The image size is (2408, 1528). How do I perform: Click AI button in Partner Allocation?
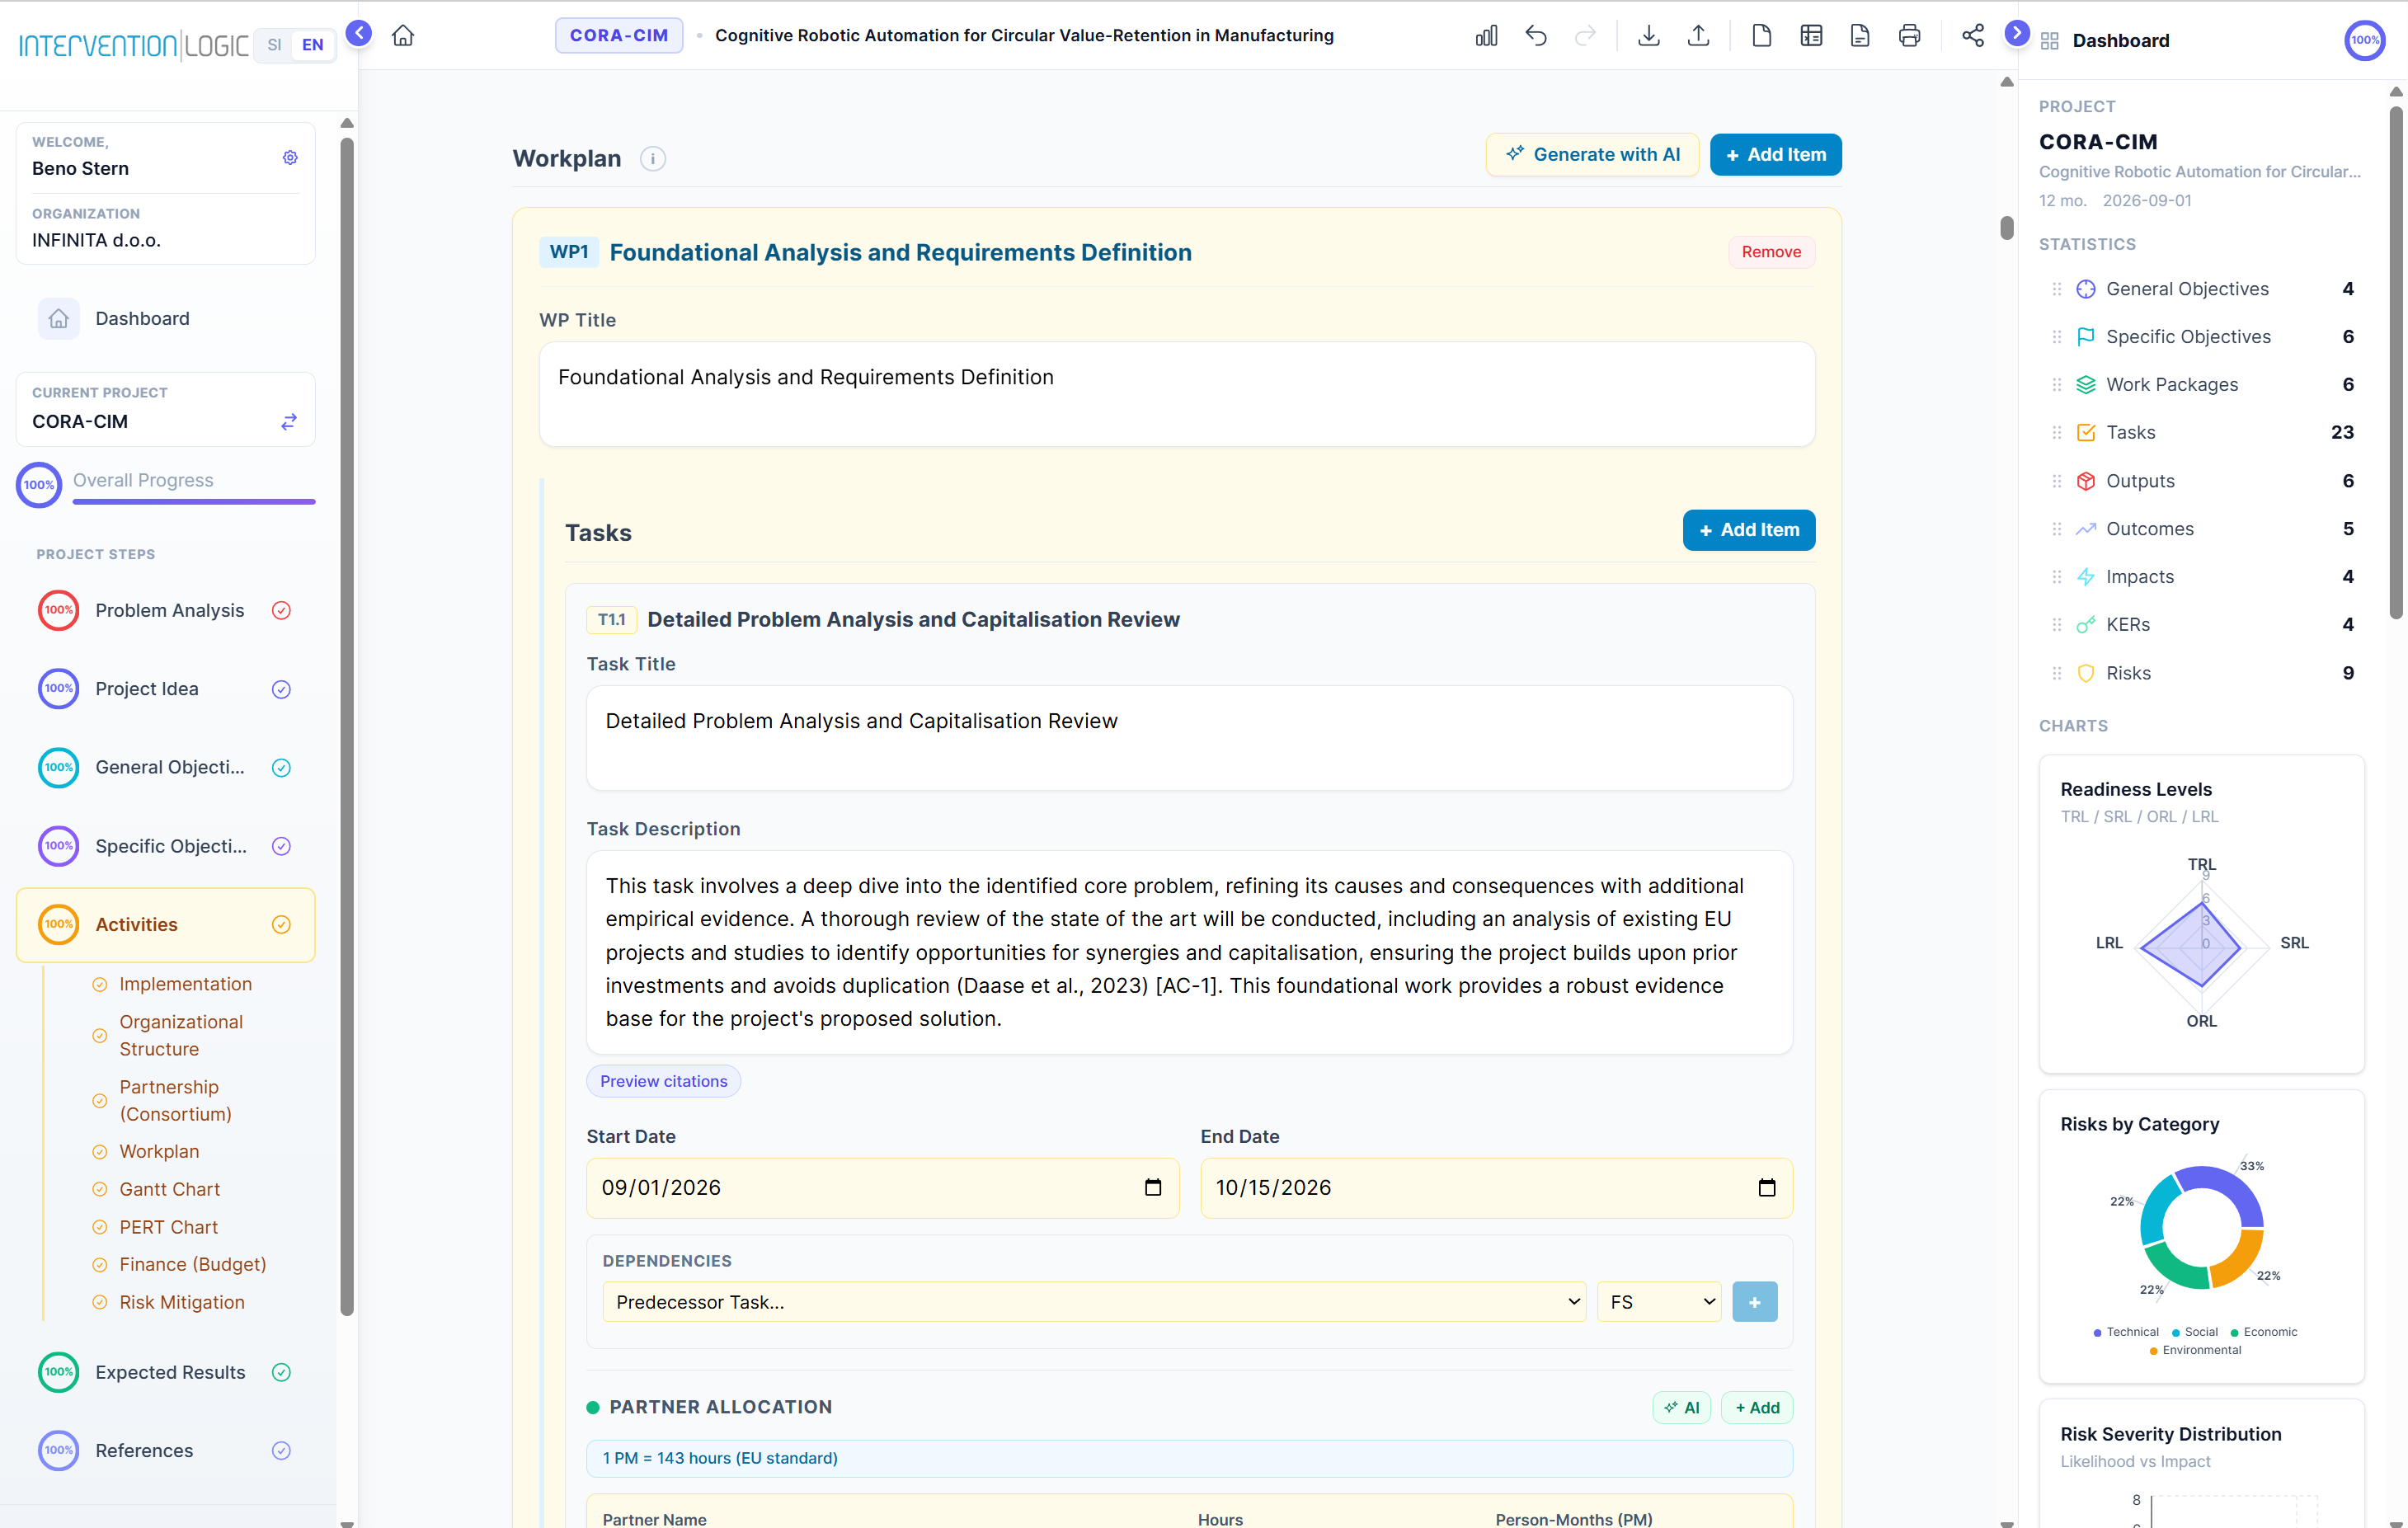click(1682, 1408)
